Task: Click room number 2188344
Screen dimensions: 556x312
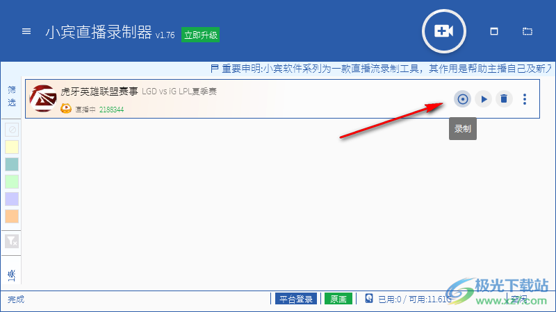Action: [111, 110]
